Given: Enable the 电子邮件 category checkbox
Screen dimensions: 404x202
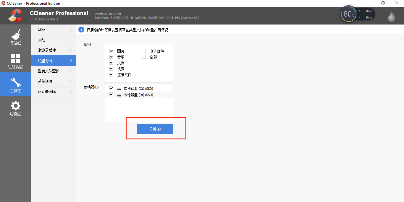Looking at the screenshot, I should [x=144, y=51].
